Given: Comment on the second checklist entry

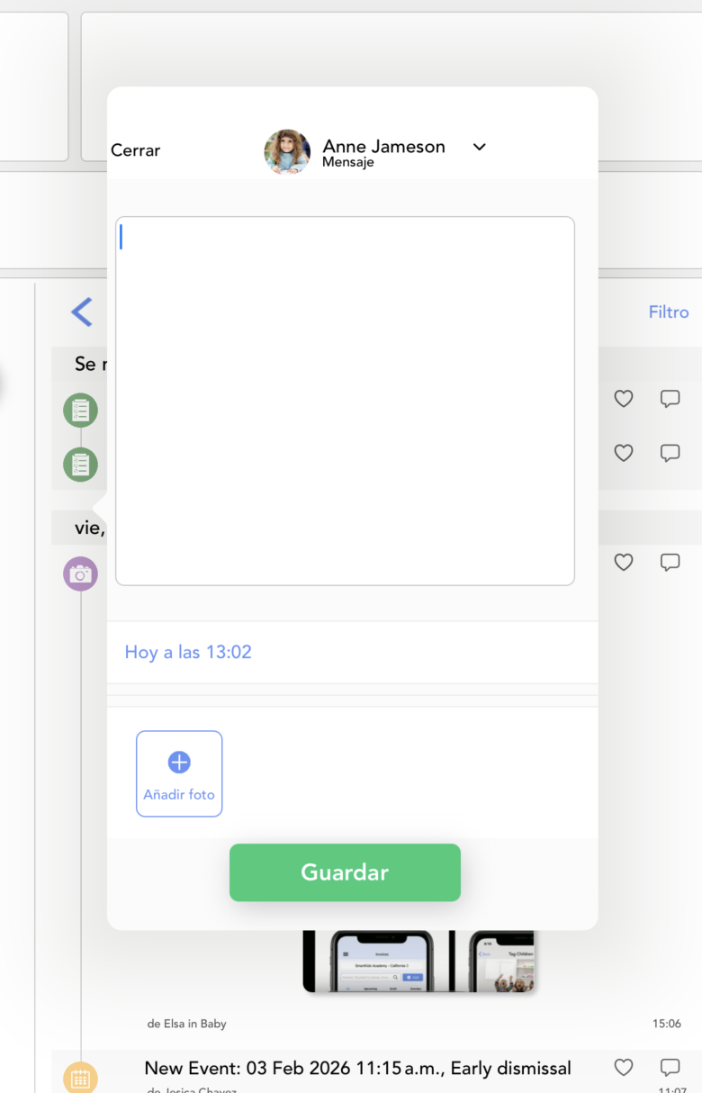Looking at the screenshot, I should [670, 453].
